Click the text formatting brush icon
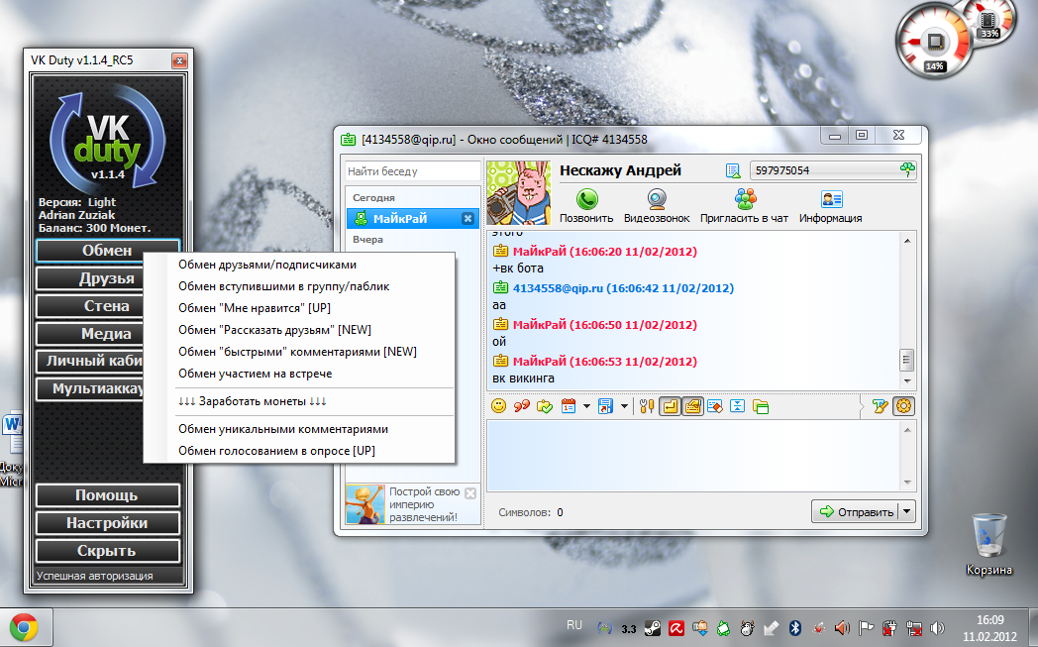 click(x=880, y=406)
